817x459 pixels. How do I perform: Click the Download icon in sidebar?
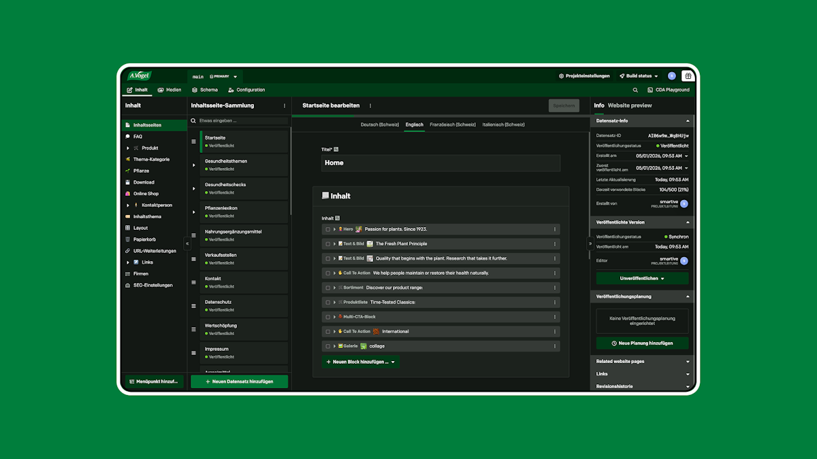tap(127, 182)
